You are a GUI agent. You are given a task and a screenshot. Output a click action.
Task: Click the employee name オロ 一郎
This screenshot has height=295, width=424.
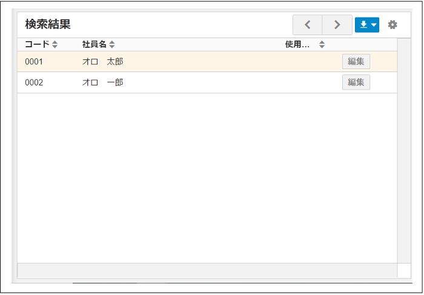102,82
